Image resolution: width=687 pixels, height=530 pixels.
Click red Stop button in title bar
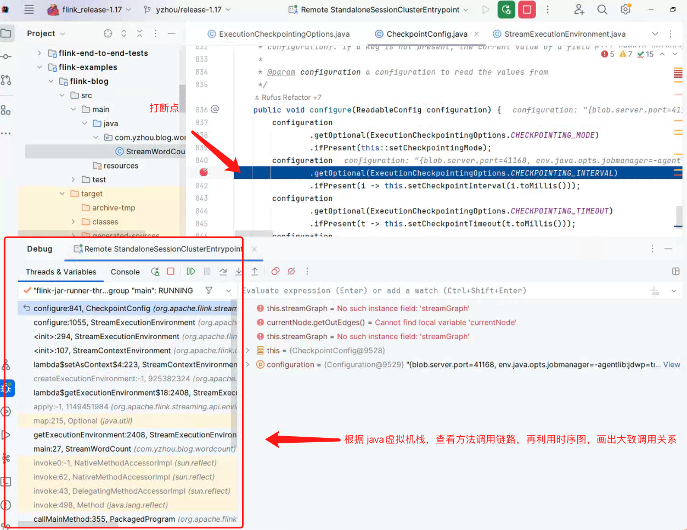(x=527, y=9)
